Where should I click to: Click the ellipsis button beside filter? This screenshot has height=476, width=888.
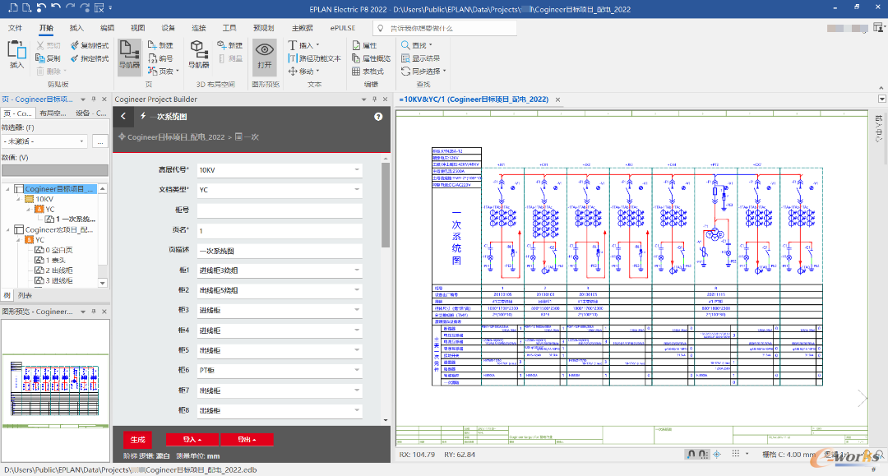coord(100,141)
